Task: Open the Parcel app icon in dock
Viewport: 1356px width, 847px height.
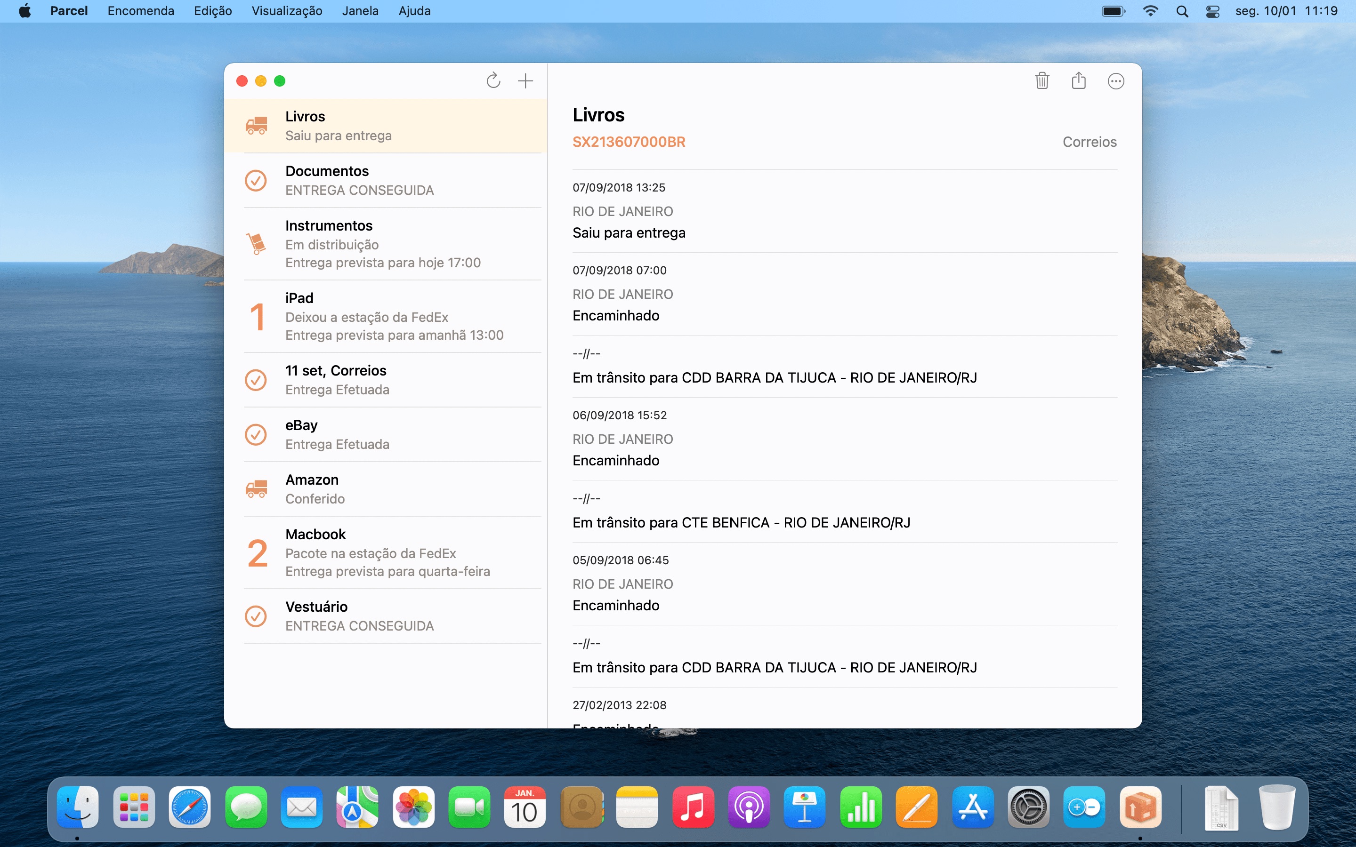Action: click(x=1140, y=807)
